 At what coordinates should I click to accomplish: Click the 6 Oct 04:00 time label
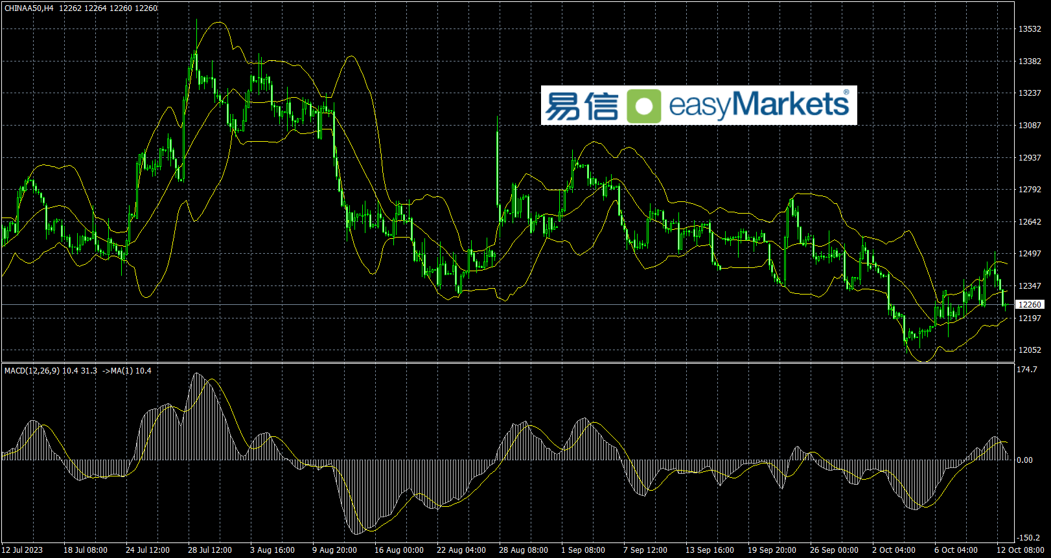(956, 550)
